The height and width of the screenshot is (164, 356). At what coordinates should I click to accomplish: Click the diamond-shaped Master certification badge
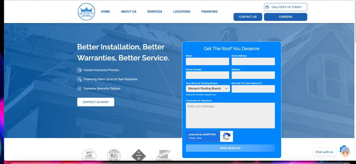[x=138, y=156]
